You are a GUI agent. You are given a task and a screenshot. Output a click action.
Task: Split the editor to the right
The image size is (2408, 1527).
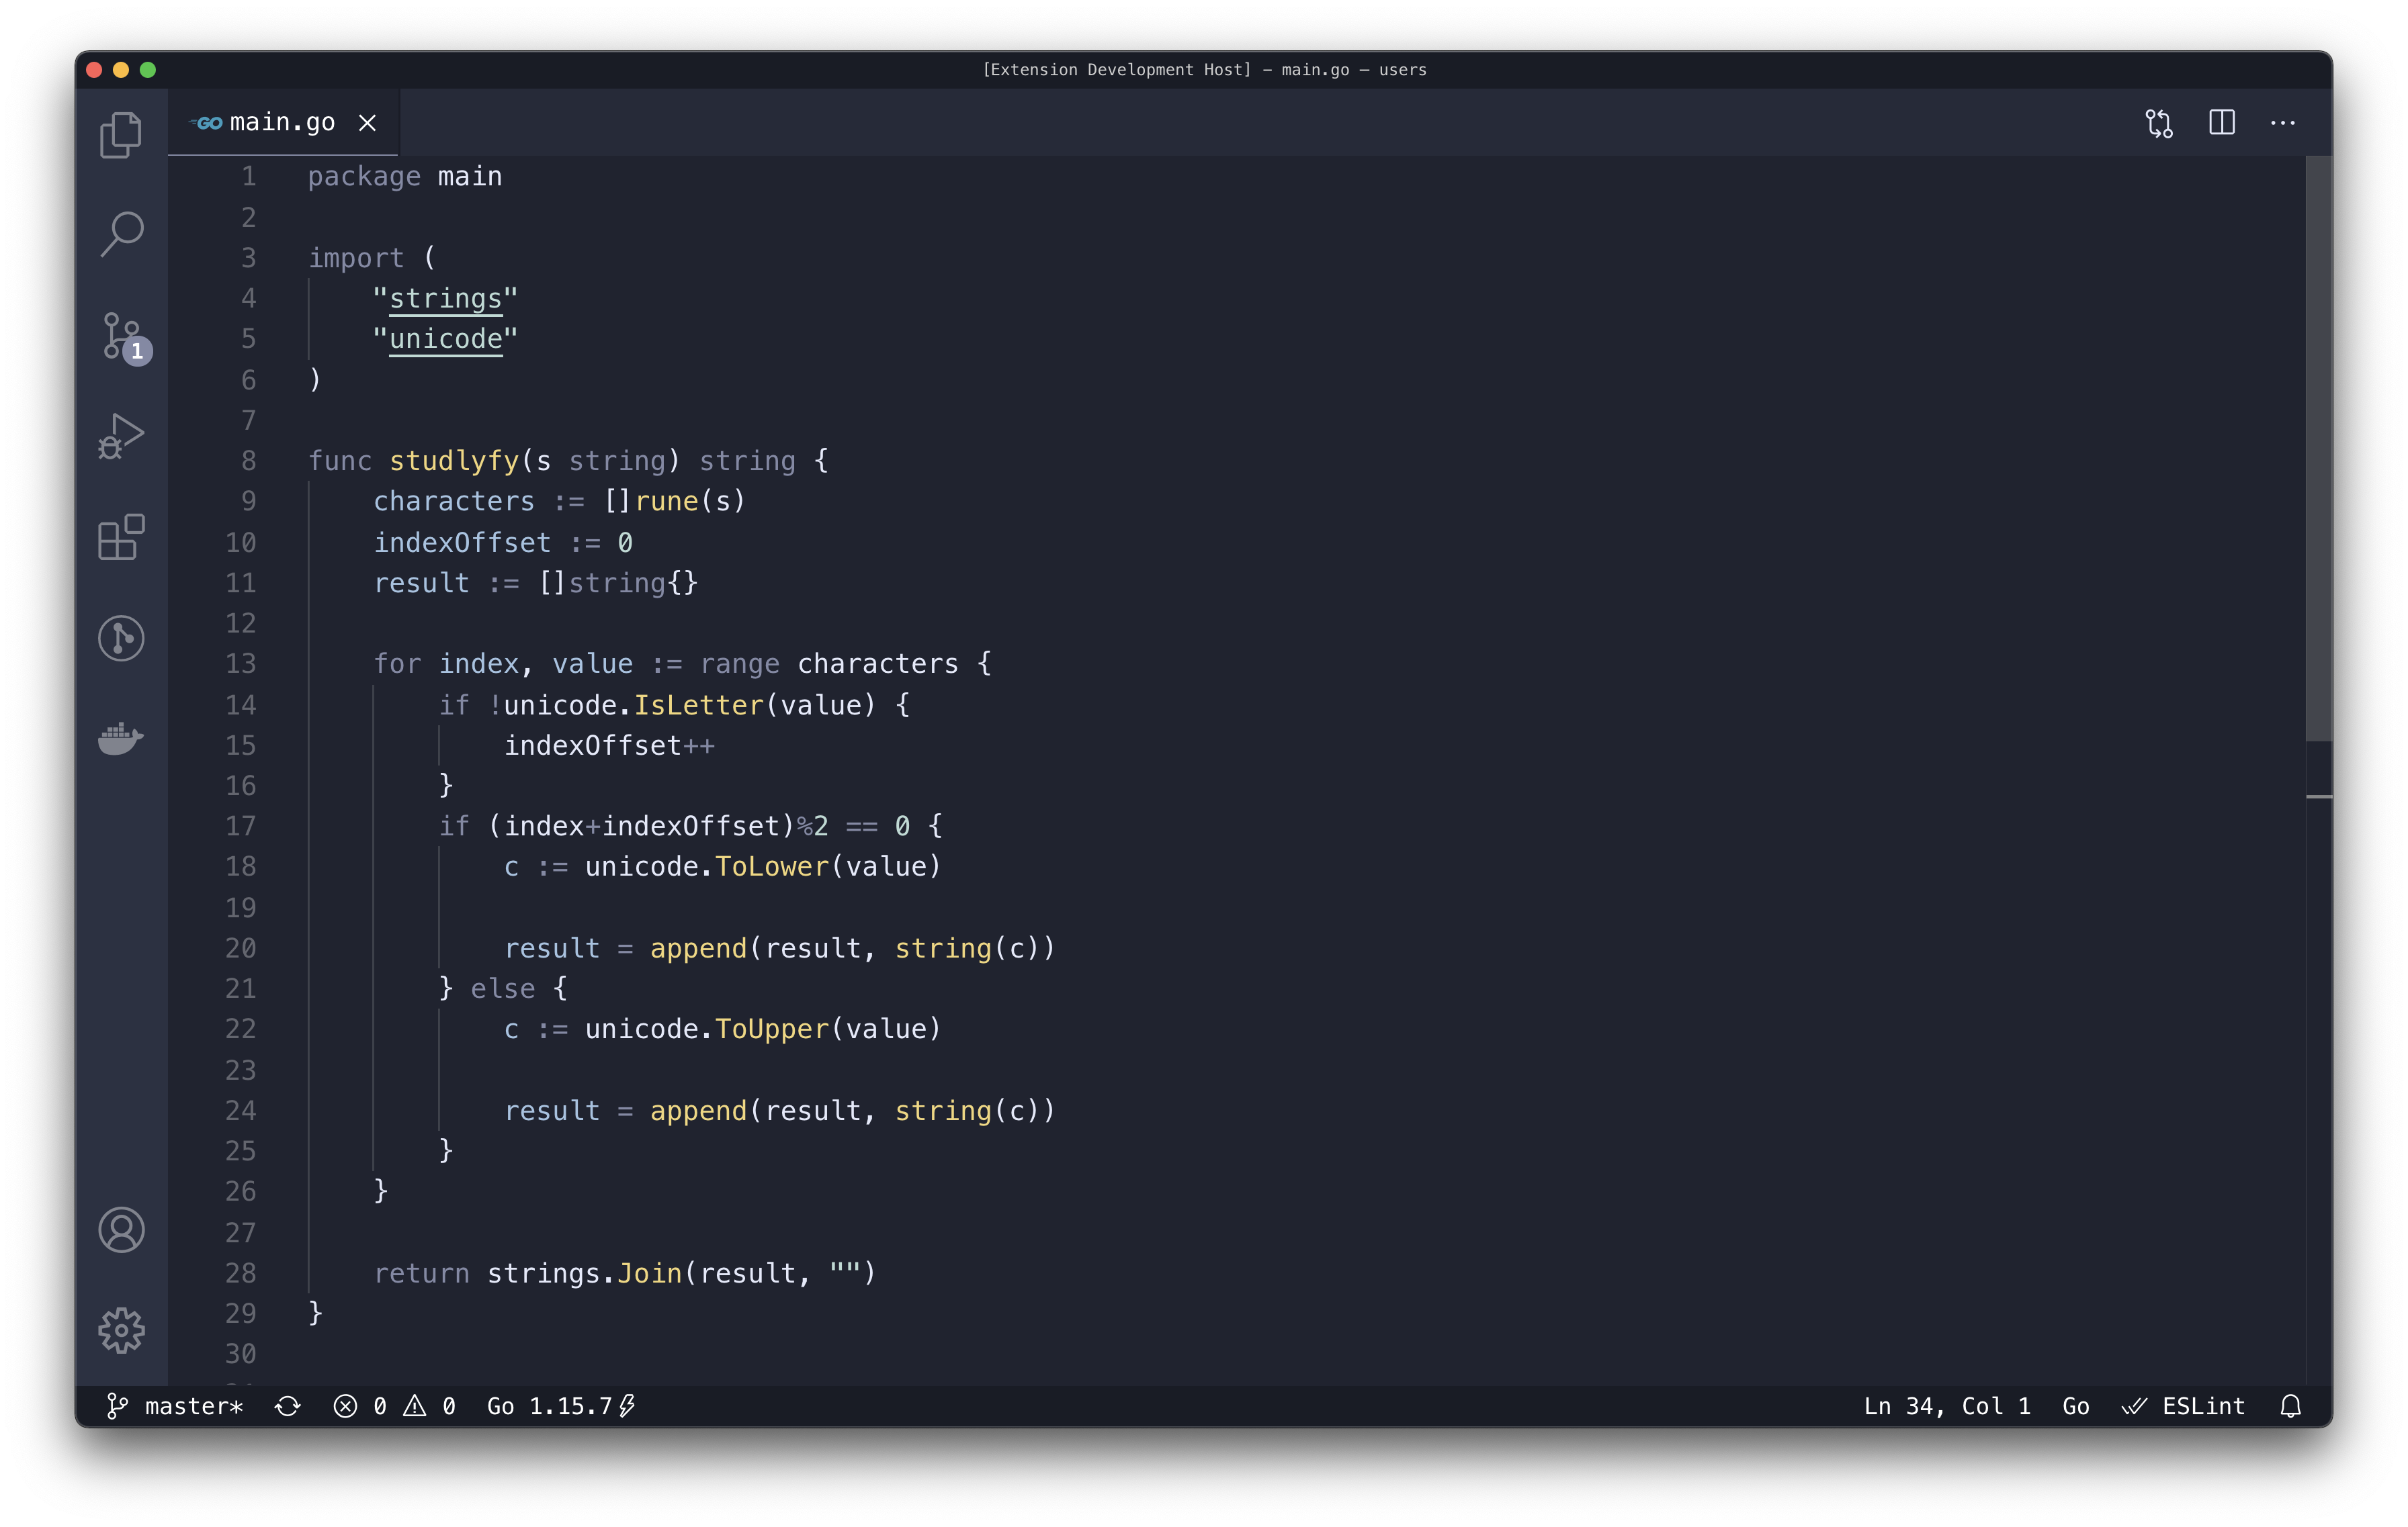point(2221,123)
